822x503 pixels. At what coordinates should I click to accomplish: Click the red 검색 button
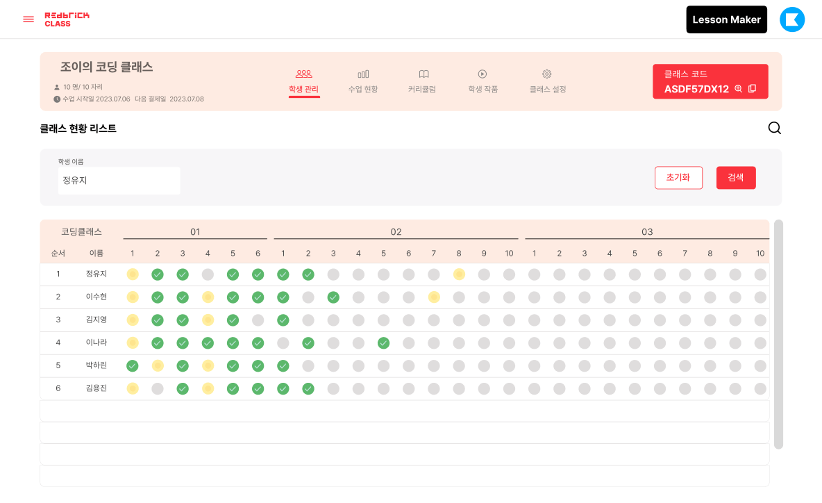pyautogui.click(x=735, y=178)
